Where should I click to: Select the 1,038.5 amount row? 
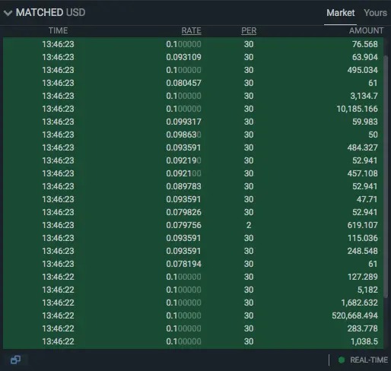coord(193,341)
